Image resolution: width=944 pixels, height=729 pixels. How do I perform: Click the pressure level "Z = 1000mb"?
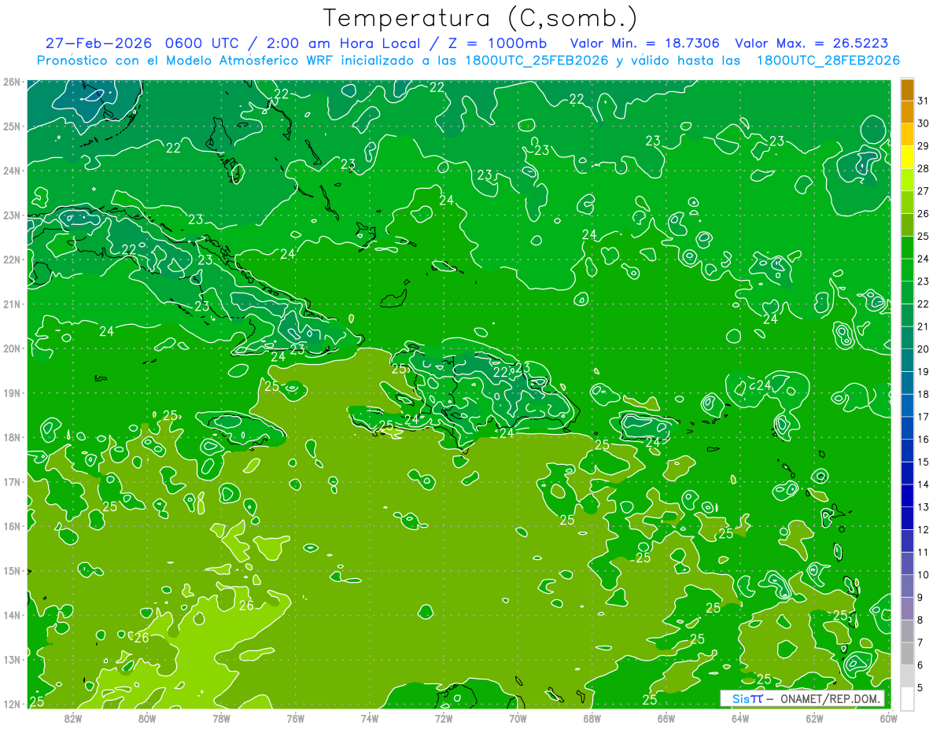pos(496,43)
